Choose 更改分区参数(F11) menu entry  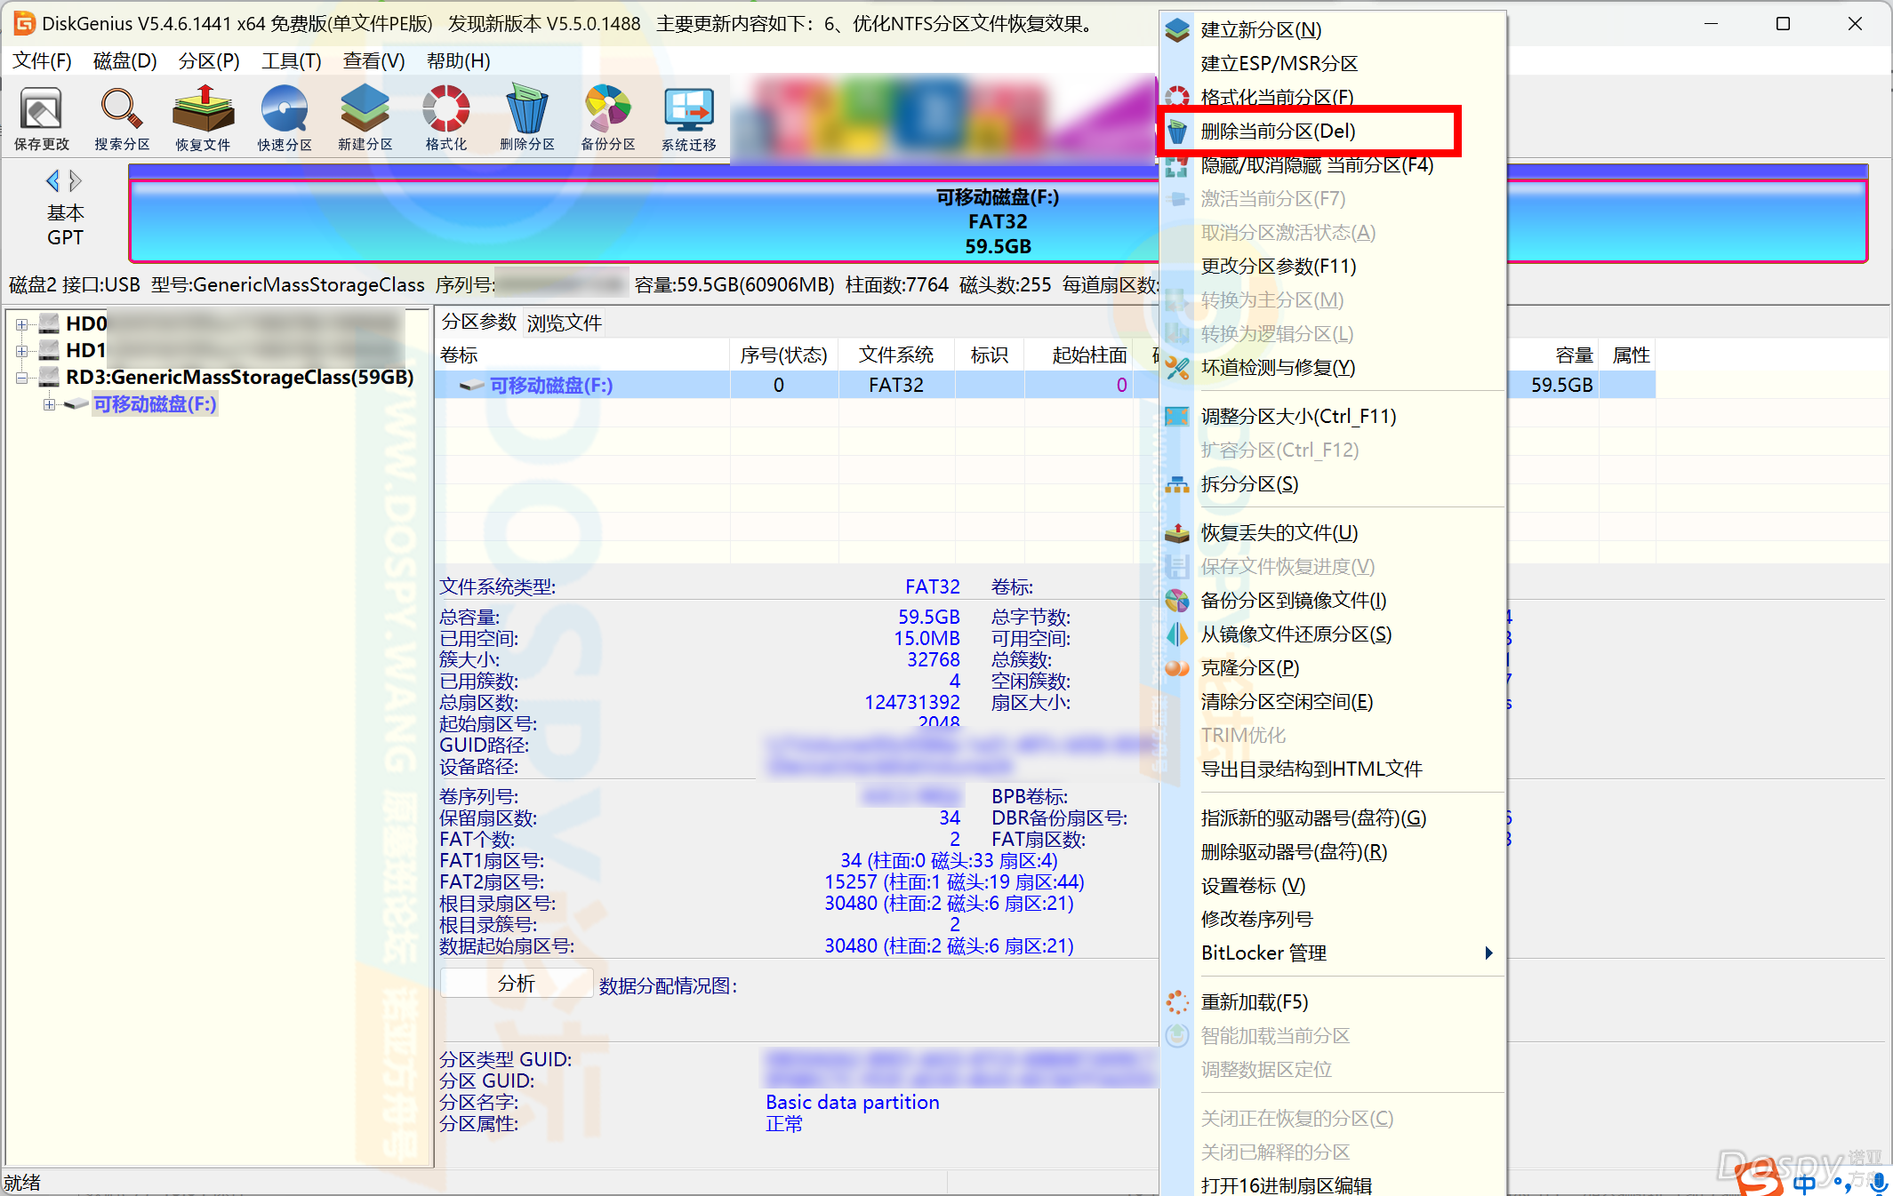[x=1334, y=267]
